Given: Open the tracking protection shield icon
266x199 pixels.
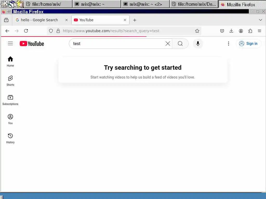Looking at the screenshot, I should point(51,31).
